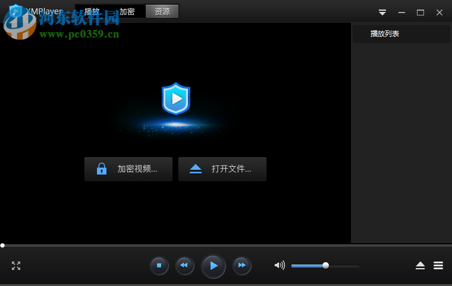The image size is (452, 286).
Task: Switch to the 播放 tab
Action: [x=92, y=11]
